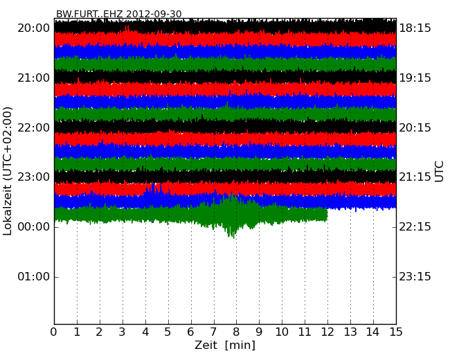Select the 00:00 local time label

(34, 227)
